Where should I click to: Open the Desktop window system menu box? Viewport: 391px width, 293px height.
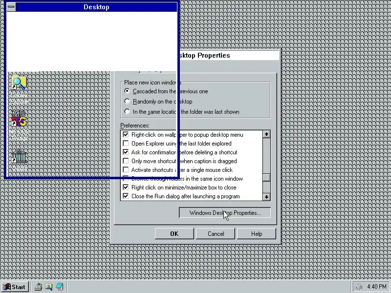pos(11,7)
